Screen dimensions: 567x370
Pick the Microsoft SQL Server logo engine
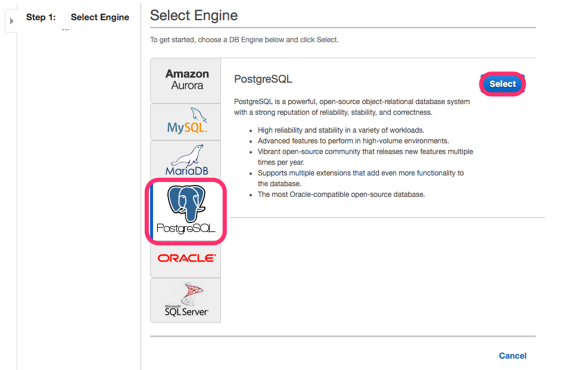point(185,300)
